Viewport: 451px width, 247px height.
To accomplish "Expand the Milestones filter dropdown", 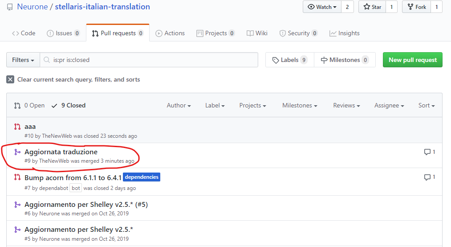I will click(300, 105).
